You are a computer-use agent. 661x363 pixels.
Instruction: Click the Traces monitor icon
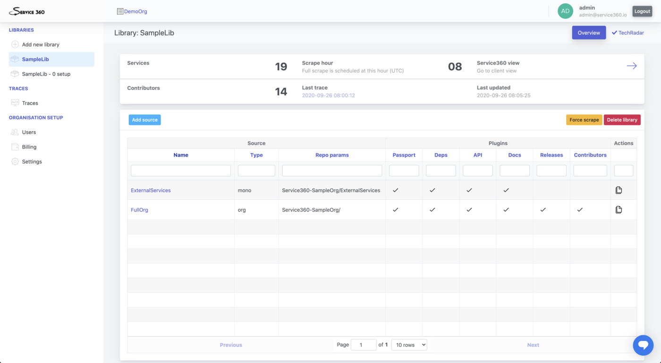[x=15, y=103]
